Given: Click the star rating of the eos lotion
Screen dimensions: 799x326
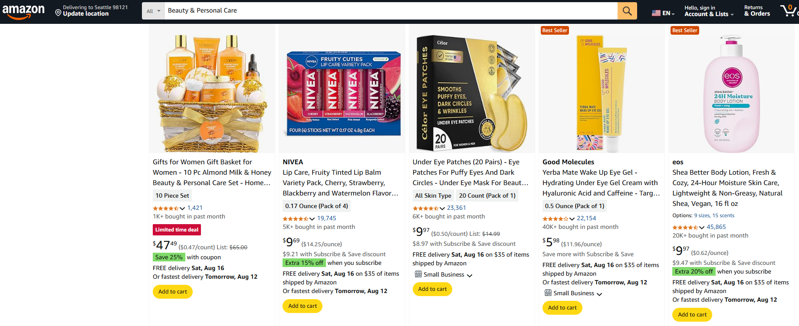Looking at the screenshot, I should point(685,227).
